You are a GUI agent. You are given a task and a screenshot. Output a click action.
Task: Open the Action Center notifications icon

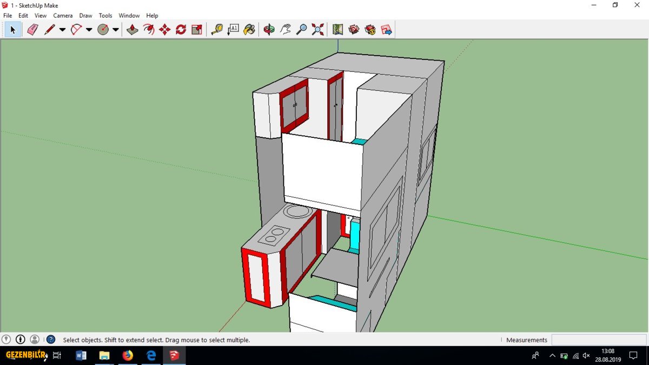(x=633, y=355)
